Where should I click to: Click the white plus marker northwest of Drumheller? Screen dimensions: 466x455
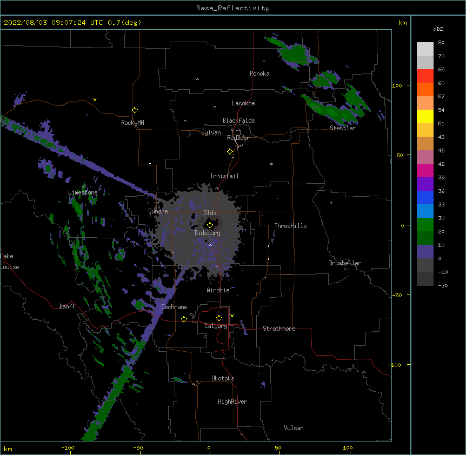coord(331,203)
